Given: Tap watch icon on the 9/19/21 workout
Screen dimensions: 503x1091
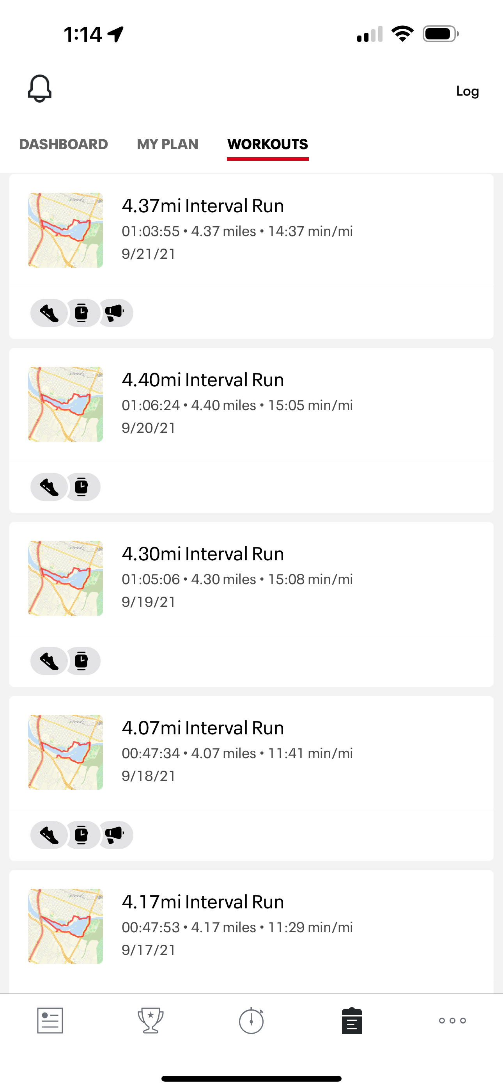Looking at the screenshot, I should tap(82, 661).
